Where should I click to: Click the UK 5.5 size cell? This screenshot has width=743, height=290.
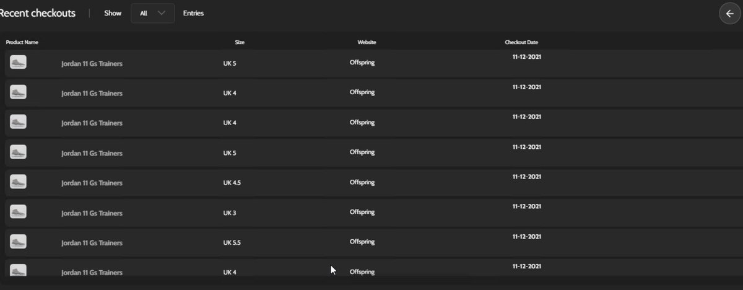coord(232,243)
